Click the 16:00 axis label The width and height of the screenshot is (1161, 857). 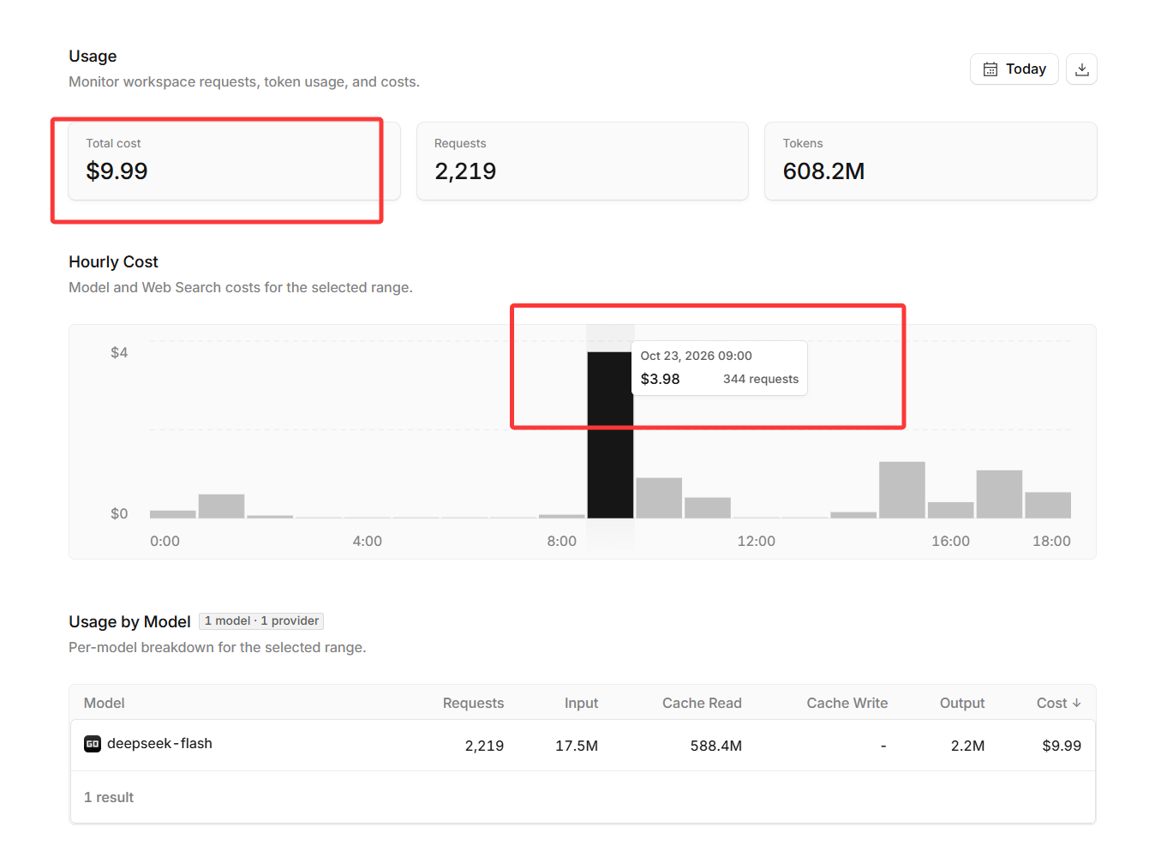[x=951, y=541]
